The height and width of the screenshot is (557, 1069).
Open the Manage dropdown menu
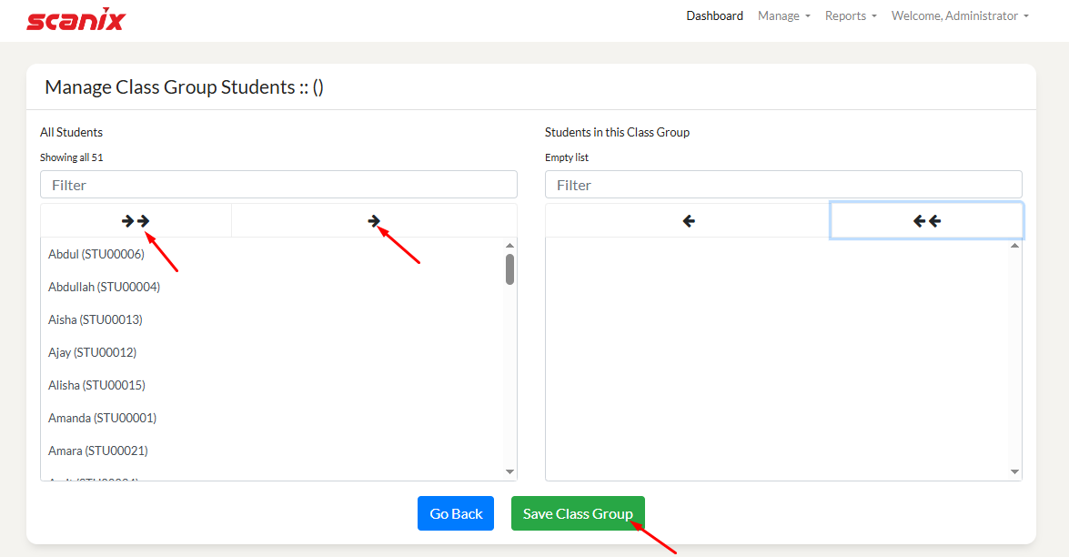(783, 16)
